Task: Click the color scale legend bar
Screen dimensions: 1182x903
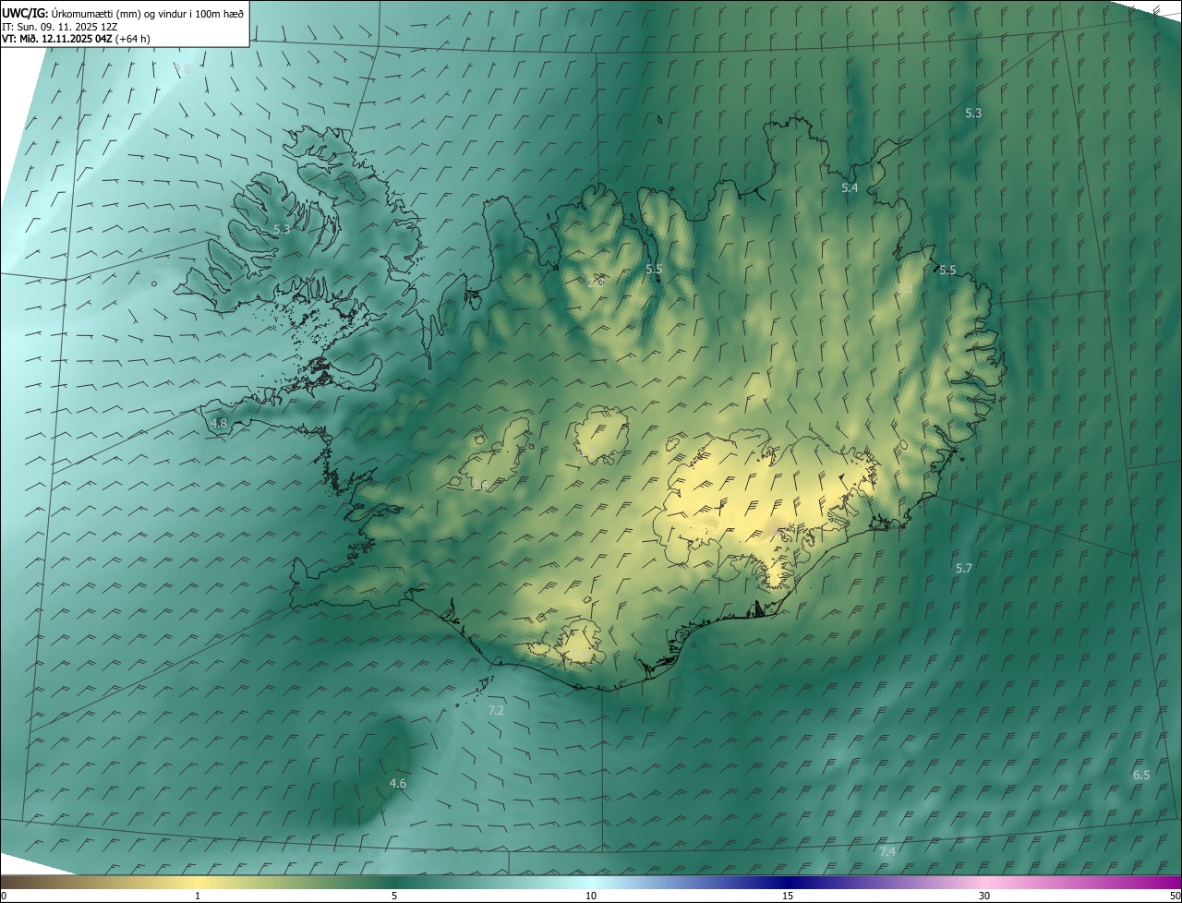Action: (591, 882)
